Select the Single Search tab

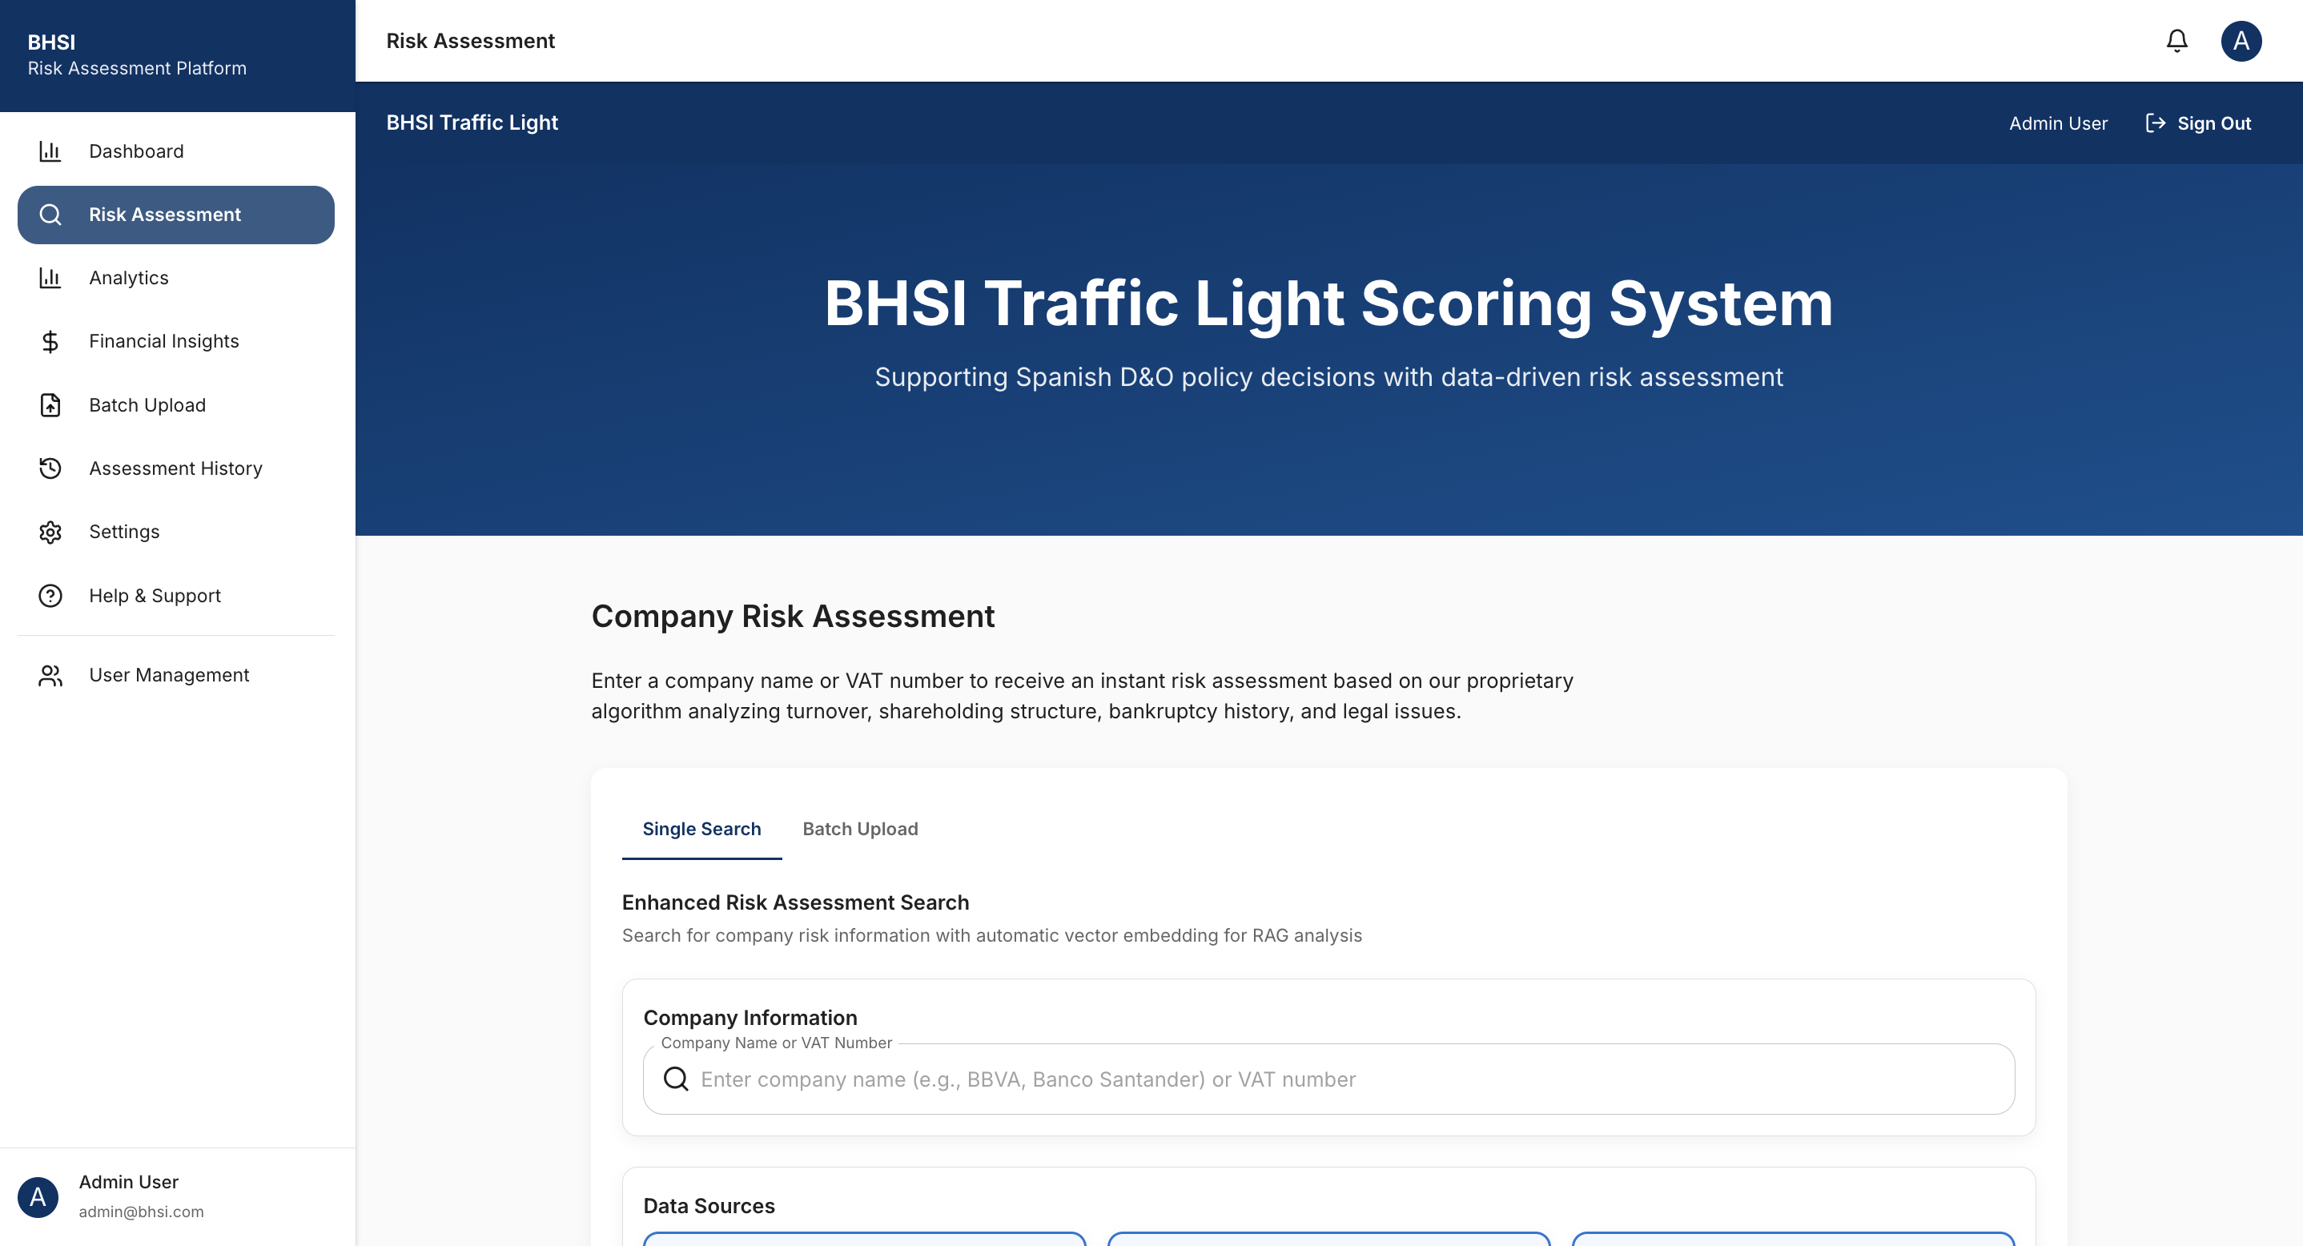[701, 829]
